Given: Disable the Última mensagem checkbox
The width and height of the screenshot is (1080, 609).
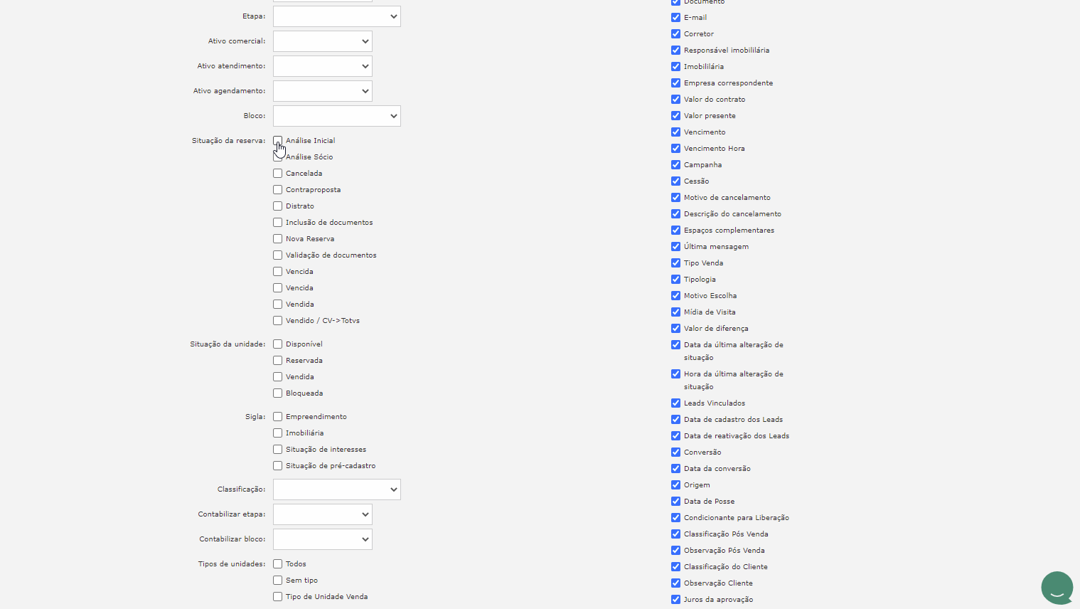Looking at the screenshot, I should (676, 247).
